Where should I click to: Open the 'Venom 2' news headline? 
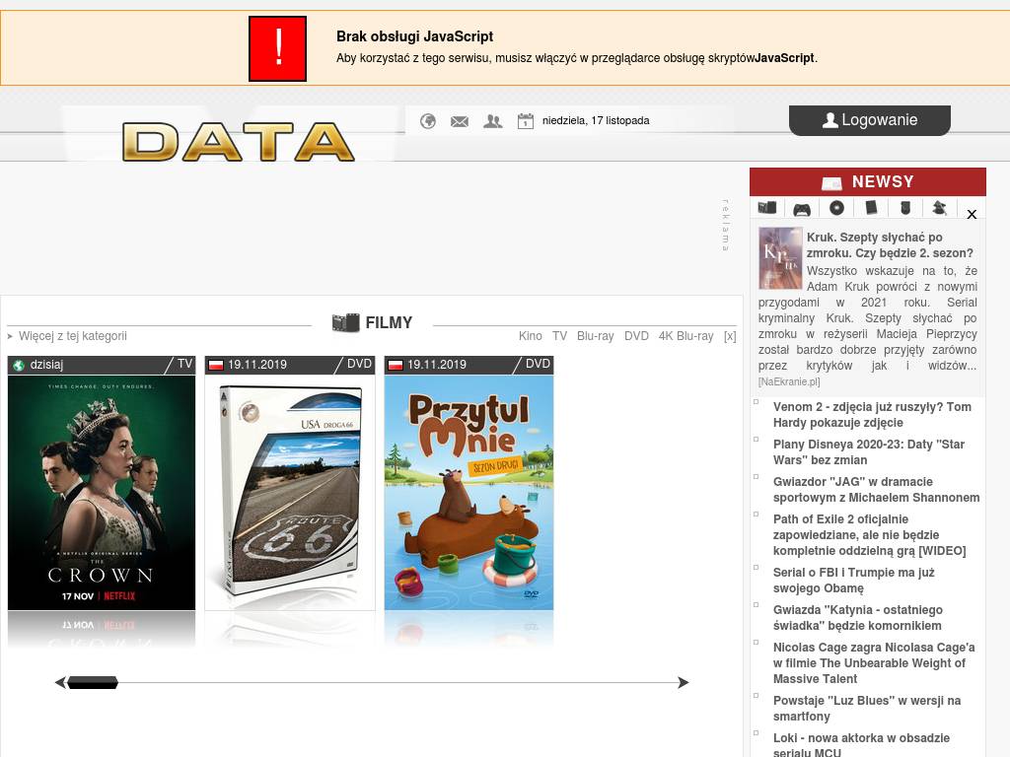(x=872, y=415)
